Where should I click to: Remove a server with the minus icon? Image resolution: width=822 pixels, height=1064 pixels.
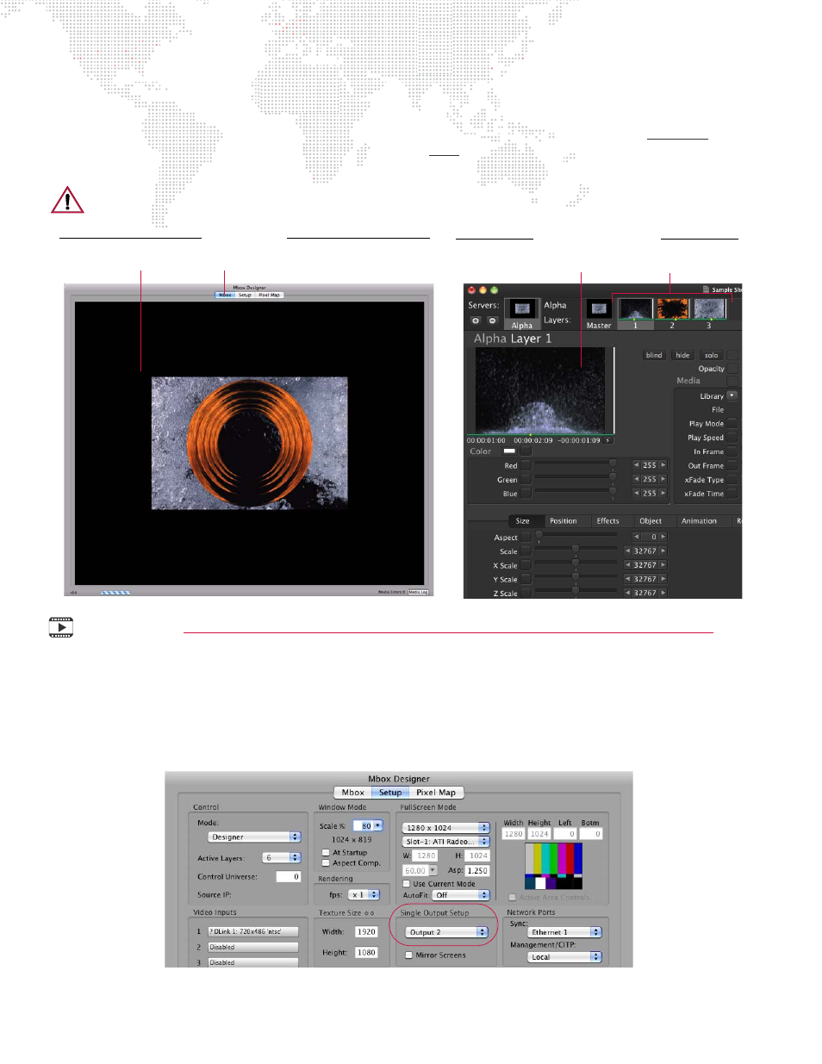(x=493, y=320)
